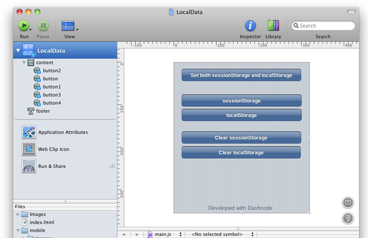
Task: Select the footer element in navigator
Action: pos(43,111)
